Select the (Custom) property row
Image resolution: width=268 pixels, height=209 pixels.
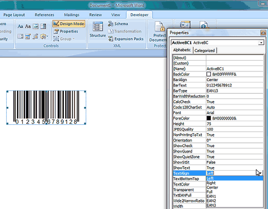(218, 63)
